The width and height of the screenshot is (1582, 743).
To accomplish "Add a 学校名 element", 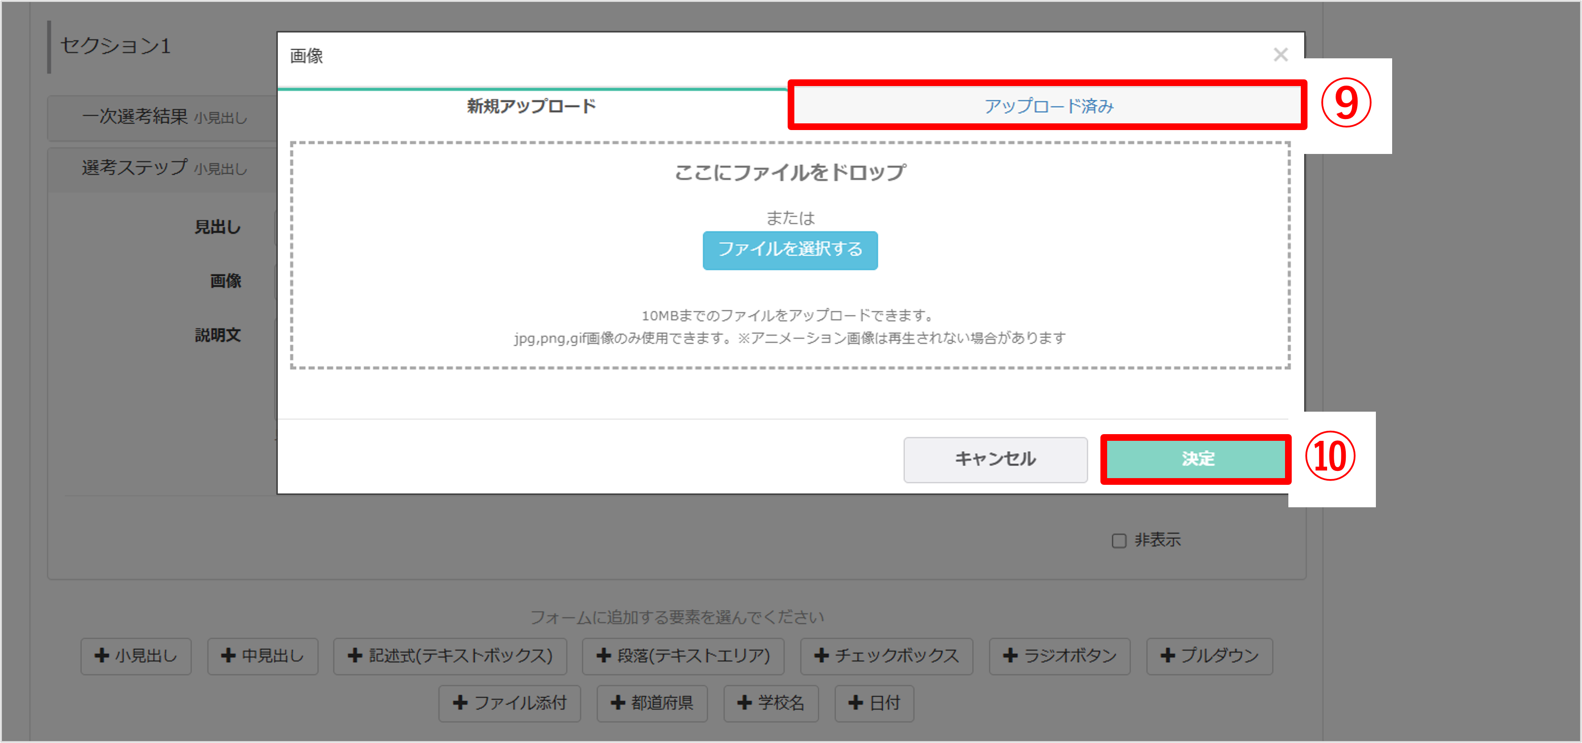I will (x=771, y=703).
